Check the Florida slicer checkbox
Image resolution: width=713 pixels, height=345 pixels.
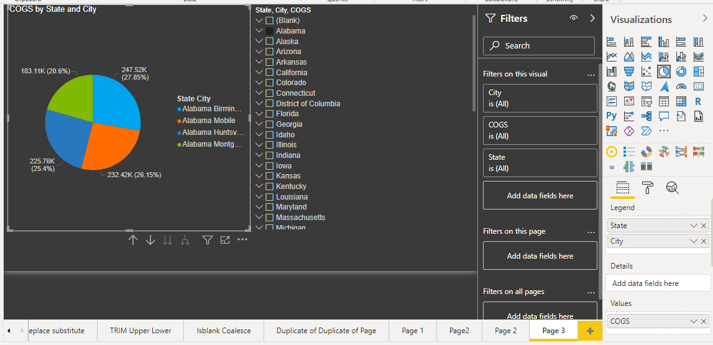tap(269, 114)
